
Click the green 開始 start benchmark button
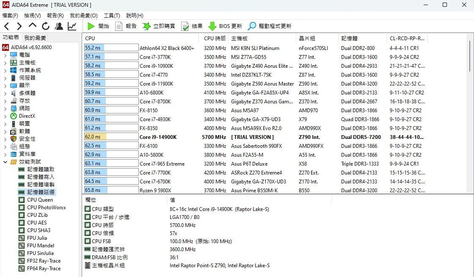98,26
